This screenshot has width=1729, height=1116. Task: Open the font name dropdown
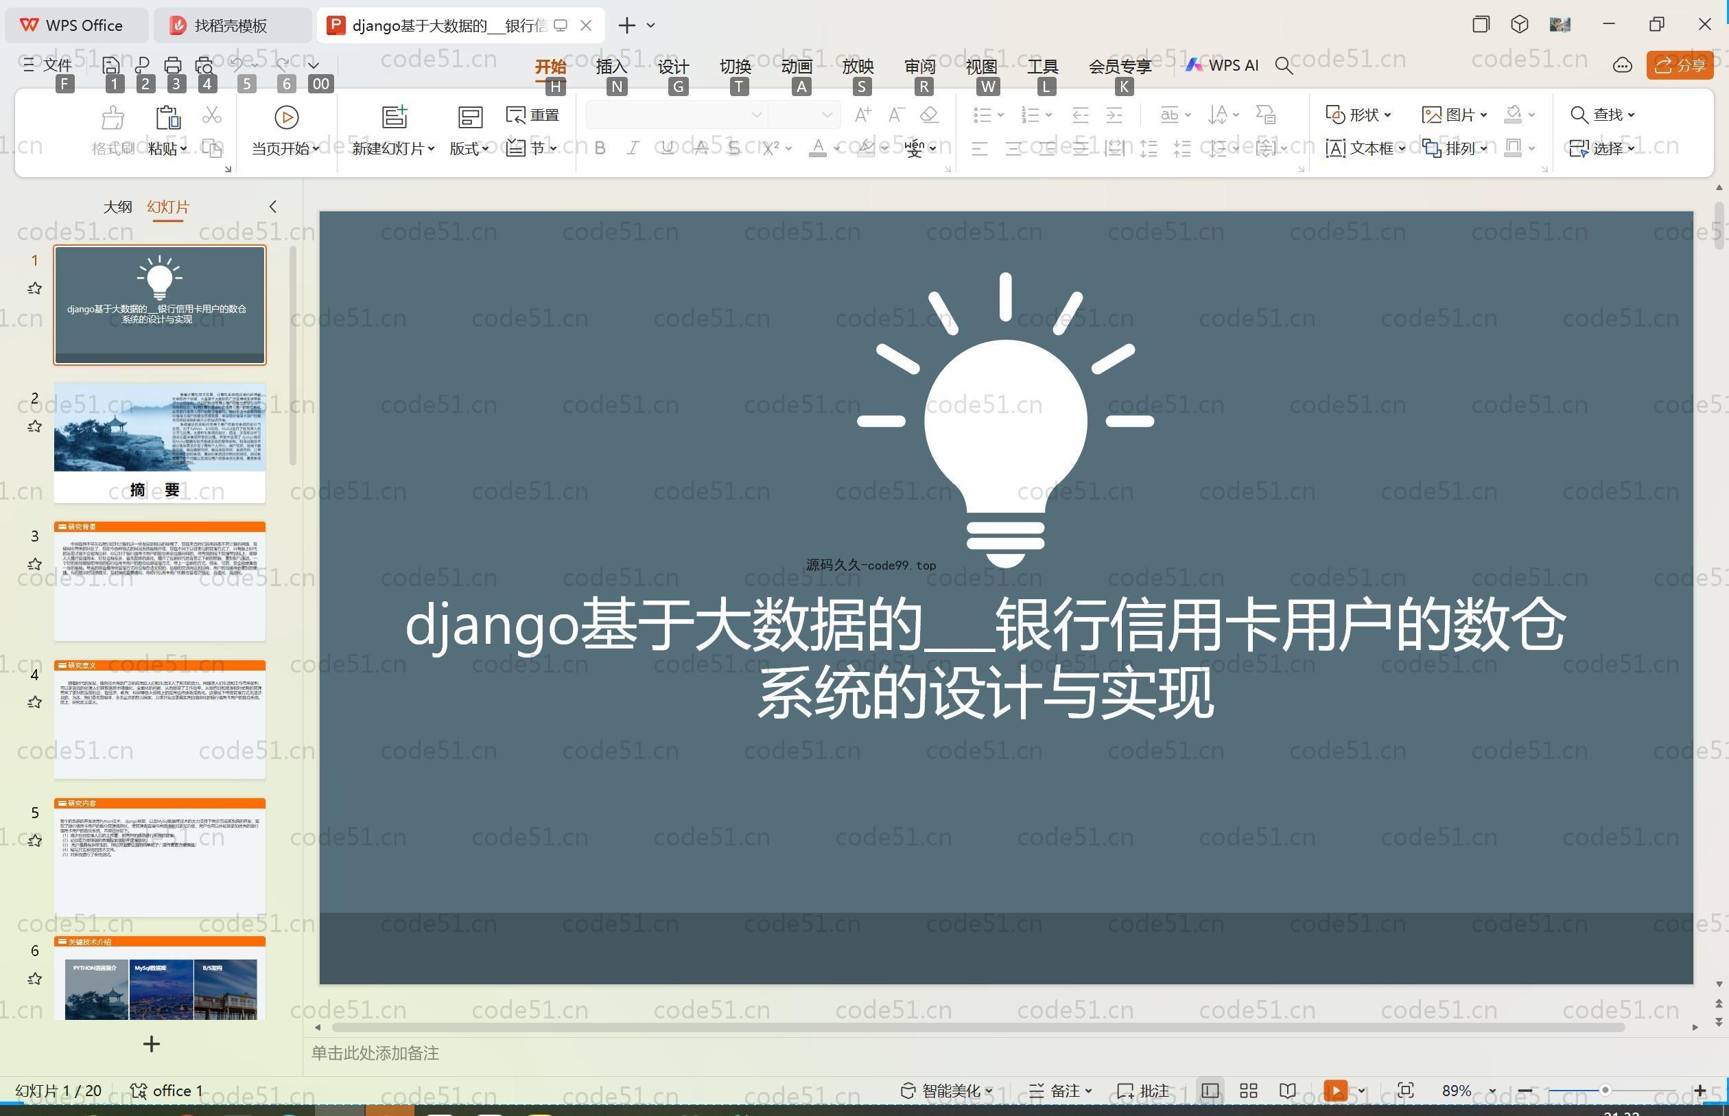(756, 115)
